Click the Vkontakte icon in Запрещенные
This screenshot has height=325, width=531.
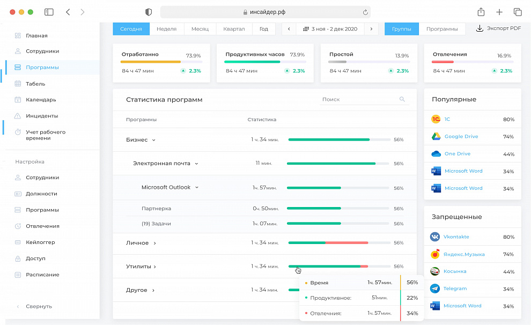pyautogui.click(x=435, y=237)
